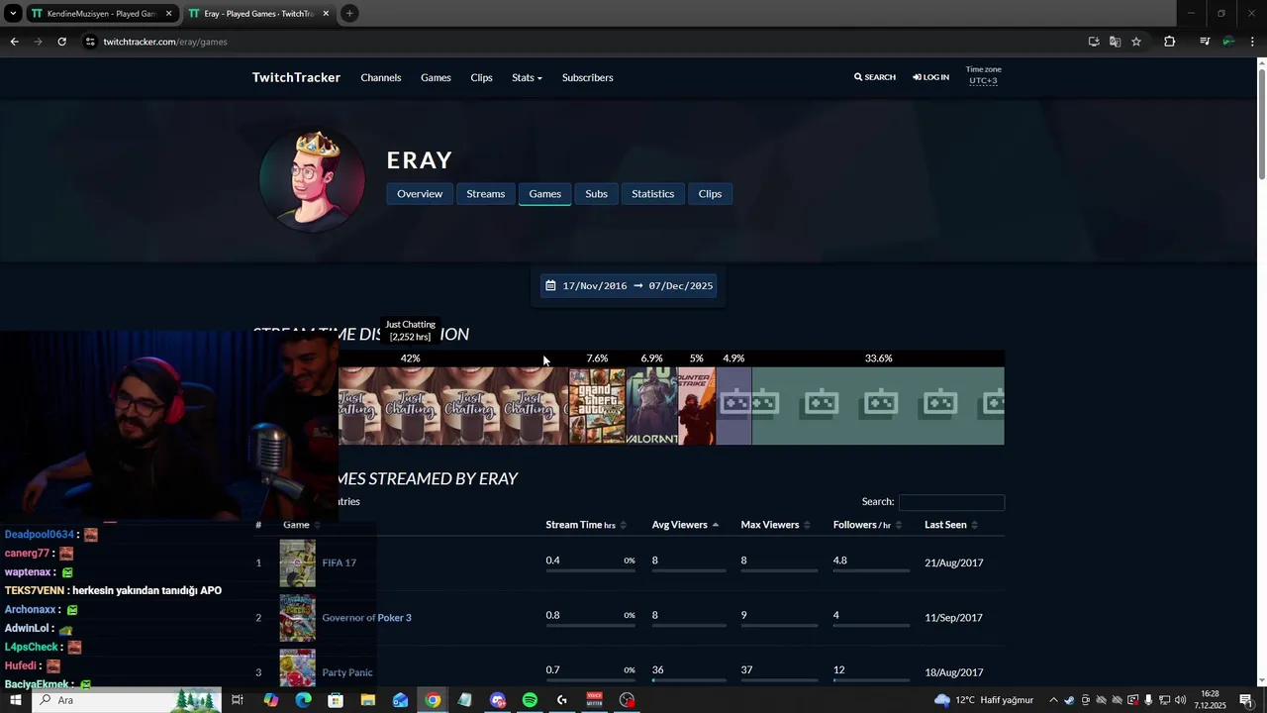Click the TwitchTracker logo link
The image size is (1267, 713).
click(x=296, y=77)
